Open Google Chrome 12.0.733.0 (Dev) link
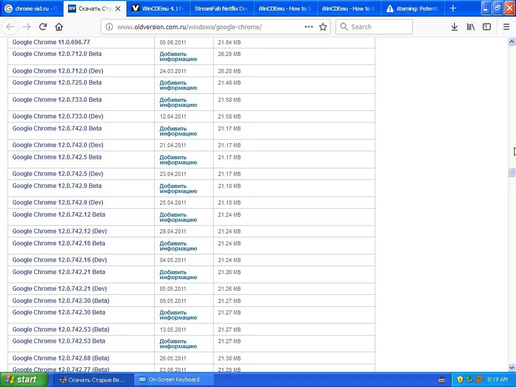 tap(57, 116)
